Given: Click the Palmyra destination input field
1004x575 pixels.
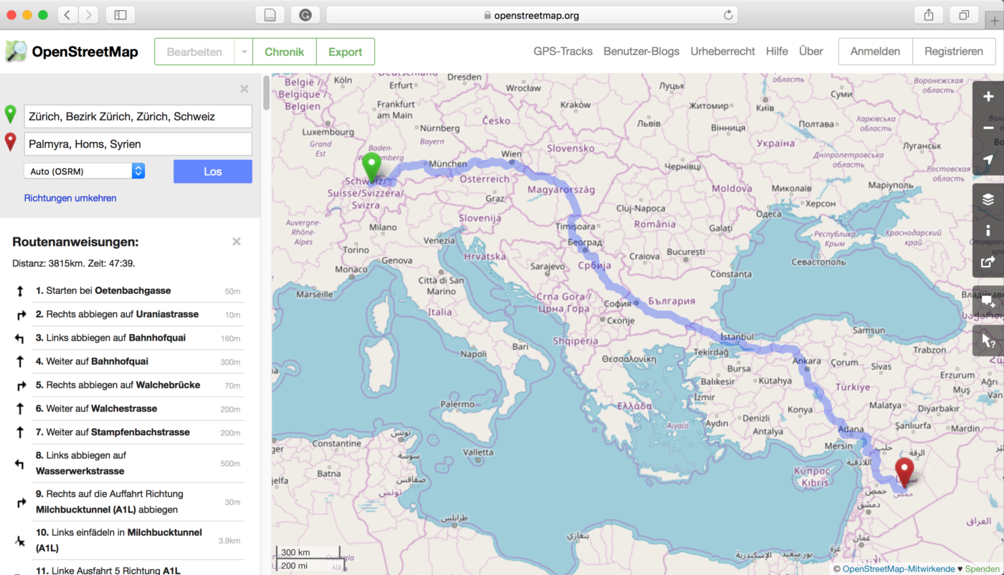Looking at the screenshot, I should tap(138, 144).
